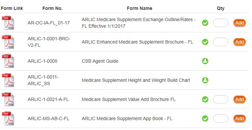The image size is (252, 130).
Task: Add Medicare Supplement Value Add Brochure FL
Action: click(x=239, y=99)
